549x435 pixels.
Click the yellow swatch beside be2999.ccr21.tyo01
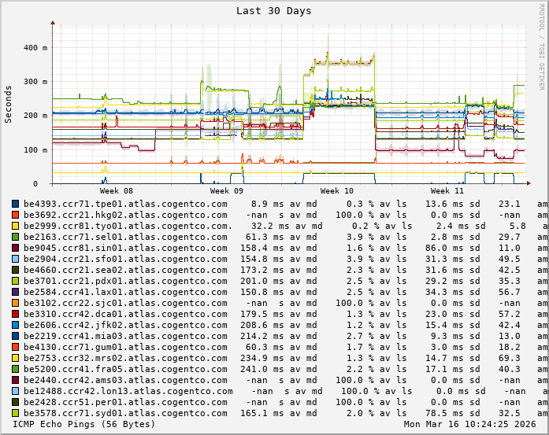pyautogui.click(x=15, y=226)
